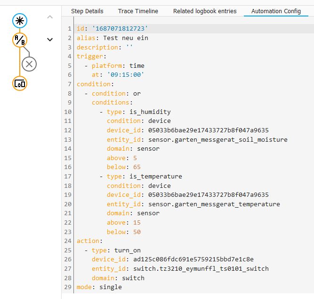
Task: Select the Automation Config tab
Action: pos(276,11)
